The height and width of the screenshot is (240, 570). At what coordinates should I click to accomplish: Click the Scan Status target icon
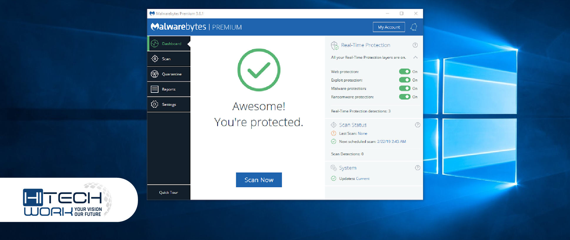(x=334, y=125)
